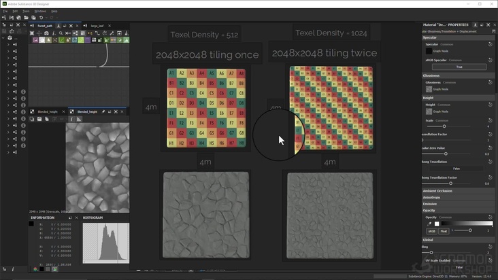The width and height of the screenshot is (498, 280).
Task: Click the Float button under Opacity
Action: pyautogui.click(x=443, y=231)
